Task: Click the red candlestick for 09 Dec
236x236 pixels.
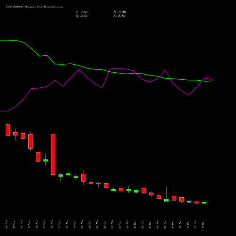Action: (174, 198)
